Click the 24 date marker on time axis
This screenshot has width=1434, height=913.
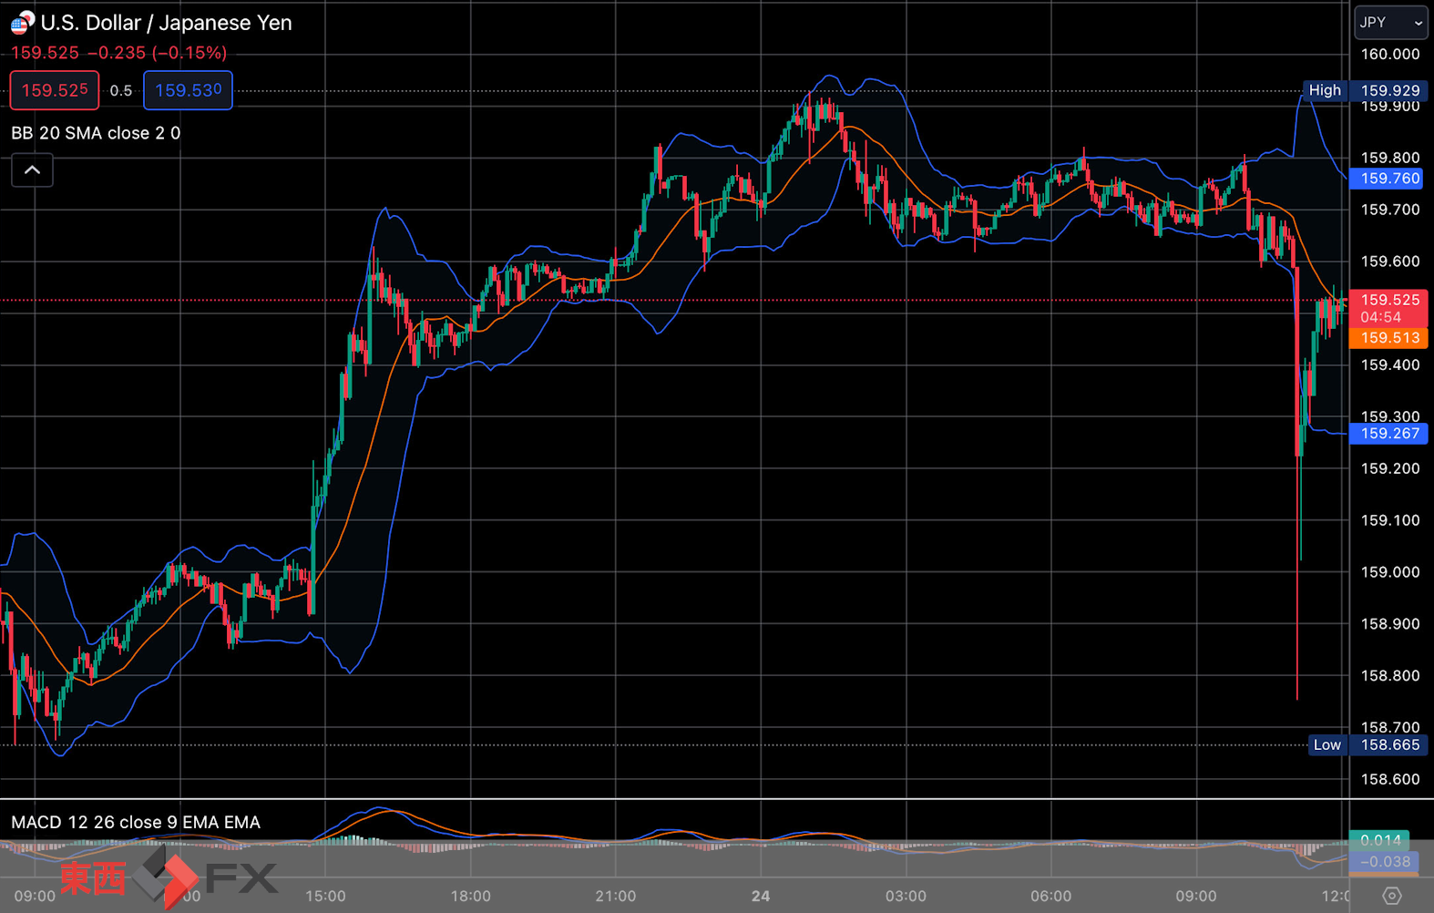(761, 897)
